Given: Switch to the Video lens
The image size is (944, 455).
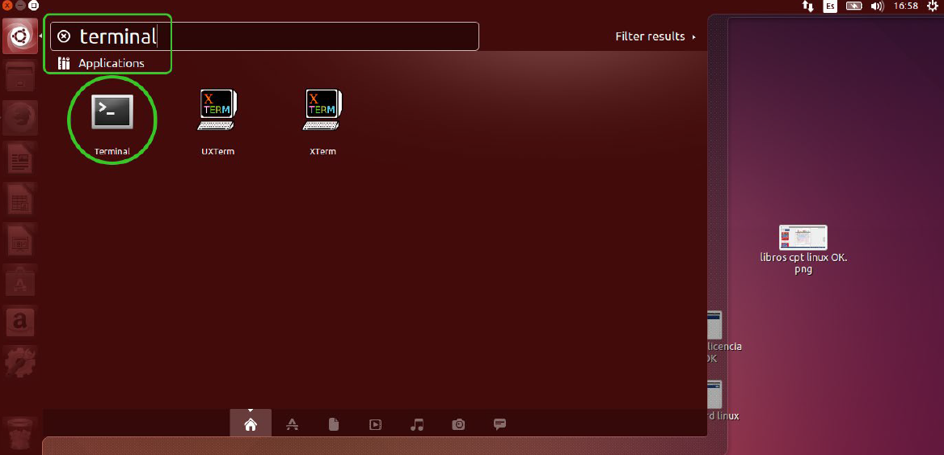Looking at the screenshot, I should click(x=375, y=424).
